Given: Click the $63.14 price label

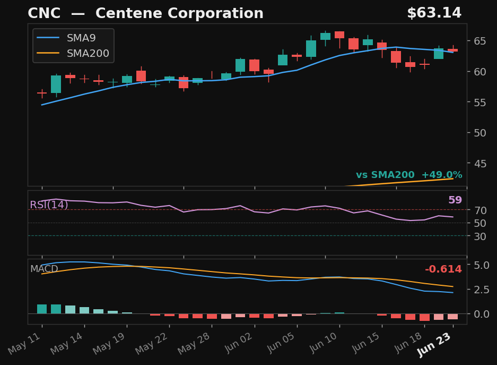Looking at the screenshot, I should 434,13.
